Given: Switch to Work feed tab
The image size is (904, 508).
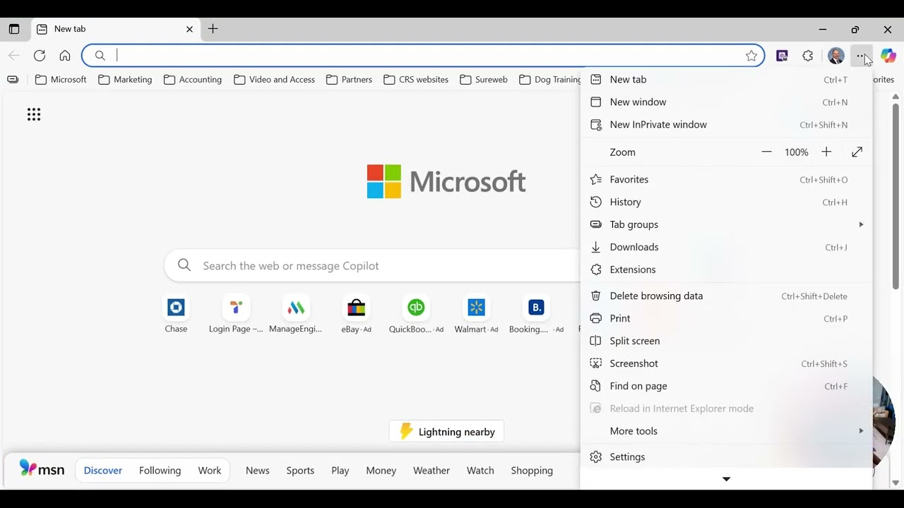Looking at the screenshot, I should pyautogui.click(x=210, y=471).
